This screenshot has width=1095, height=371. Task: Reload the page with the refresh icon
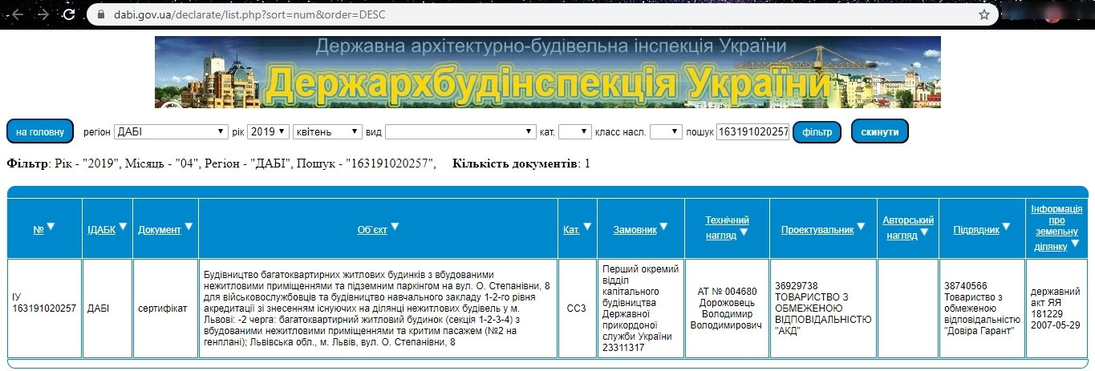[x=67, y=14]
